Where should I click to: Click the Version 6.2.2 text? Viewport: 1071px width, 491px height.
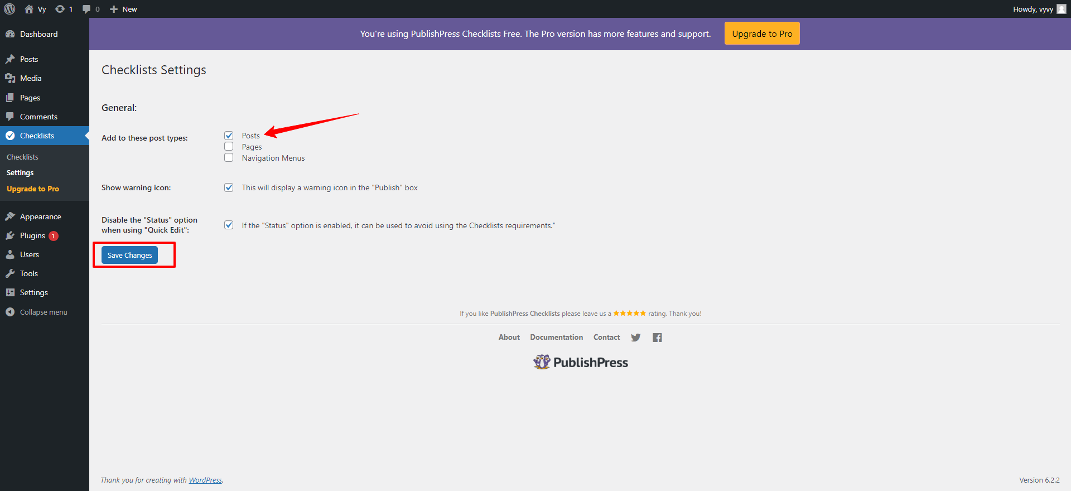(x=1039, y=480)
